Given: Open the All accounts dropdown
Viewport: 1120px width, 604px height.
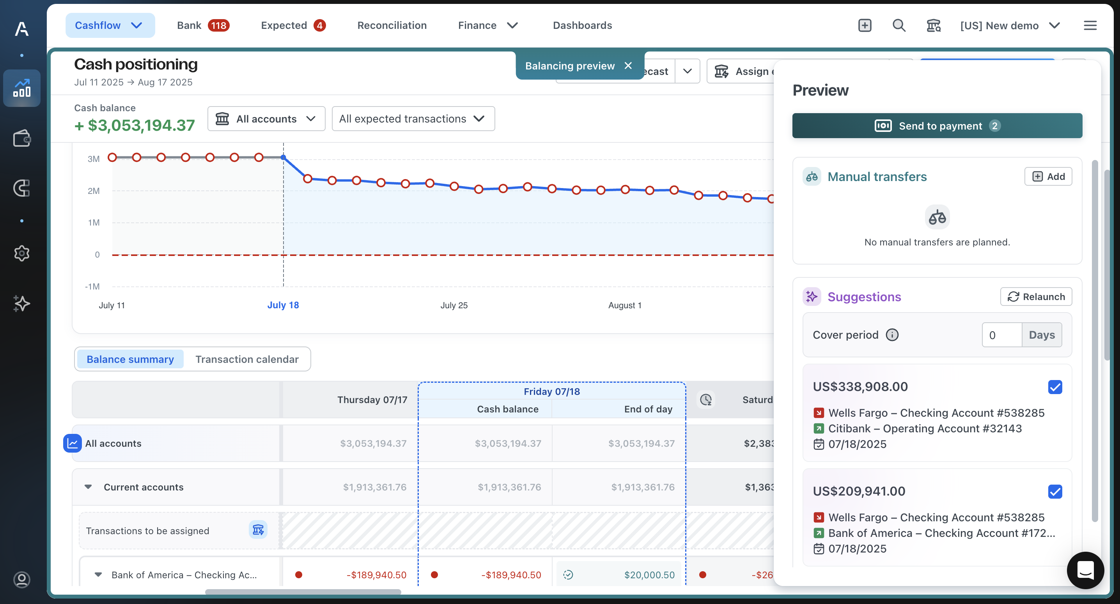Looking at the screenshot, I should coord(266,118).
